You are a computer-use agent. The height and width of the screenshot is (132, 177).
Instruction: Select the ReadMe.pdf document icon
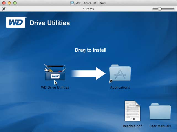point(133,111)
